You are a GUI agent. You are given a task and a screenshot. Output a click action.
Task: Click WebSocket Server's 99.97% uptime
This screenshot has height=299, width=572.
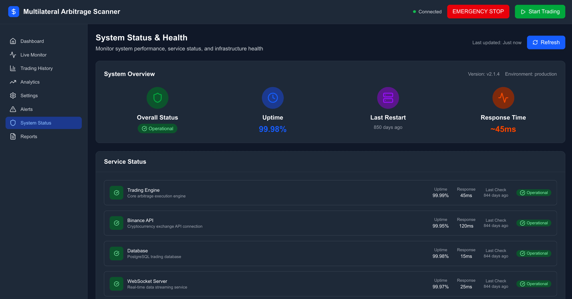click(440, 287)
